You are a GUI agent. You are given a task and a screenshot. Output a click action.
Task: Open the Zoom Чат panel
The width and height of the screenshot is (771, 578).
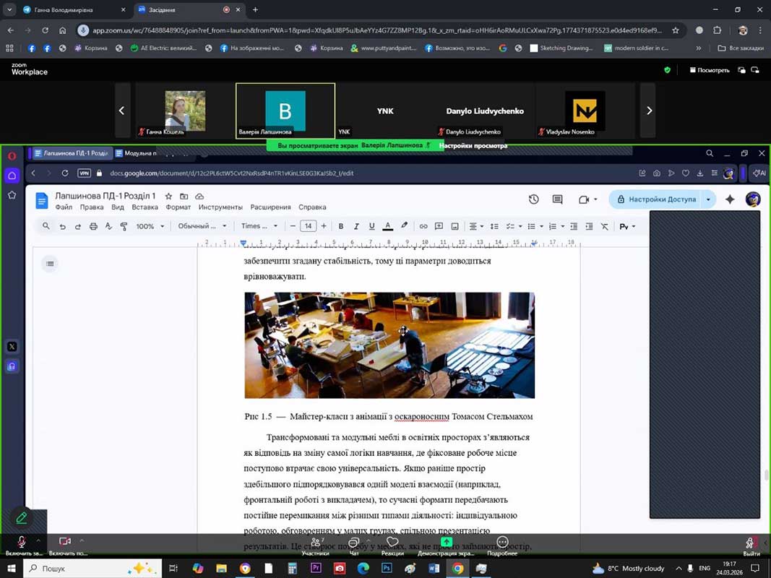coord(354,545)
